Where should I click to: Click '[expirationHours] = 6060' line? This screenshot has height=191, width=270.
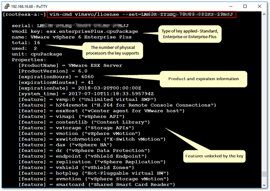(x=56, y=77)
